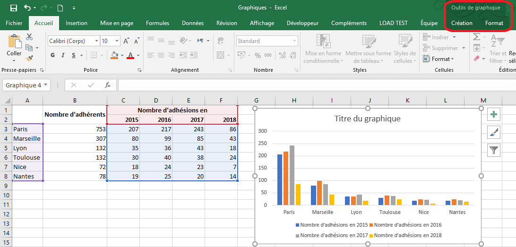Click the Format Painter brush icon
Screen dimensions: 516x247
[x=29, y=58]
